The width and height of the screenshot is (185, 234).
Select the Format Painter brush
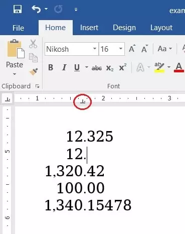pos(34,72)
